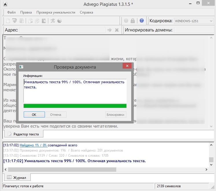Click the text editor scroll-down arrow
Viewport: 216px width, 191px height.
[211, 126]
